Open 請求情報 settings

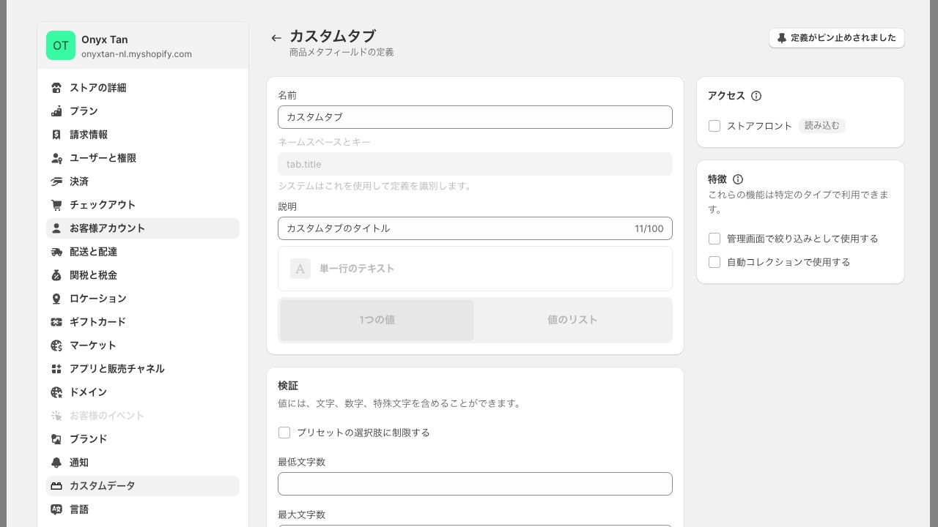click(x=143, y=135)
